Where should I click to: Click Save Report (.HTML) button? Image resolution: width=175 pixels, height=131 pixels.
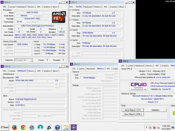[133, 114]
